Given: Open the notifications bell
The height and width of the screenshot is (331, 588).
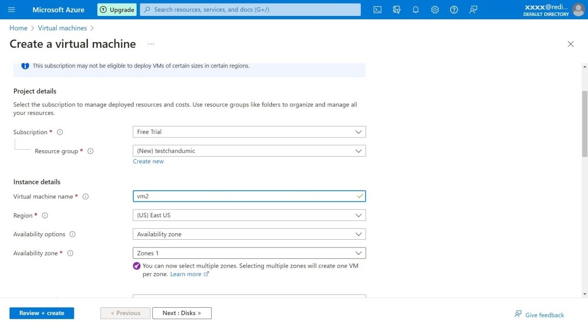Looking at the screenshot, I should tap(416, 10).
